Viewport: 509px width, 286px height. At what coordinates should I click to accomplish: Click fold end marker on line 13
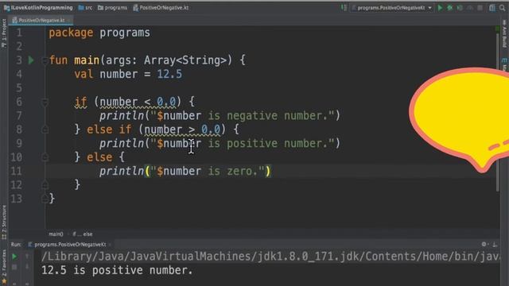coord(45,199)
